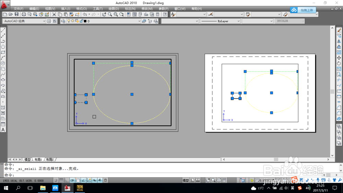Open Windows Start menu
The width and height of the screenshot is (343, 193).
6,188
